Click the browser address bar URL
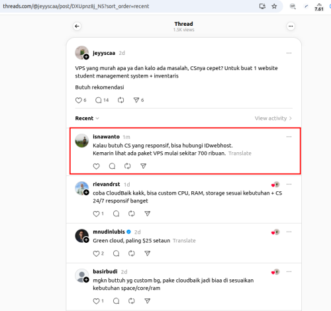The width and height of the screenshot is (331, 311). pos(76,7)
